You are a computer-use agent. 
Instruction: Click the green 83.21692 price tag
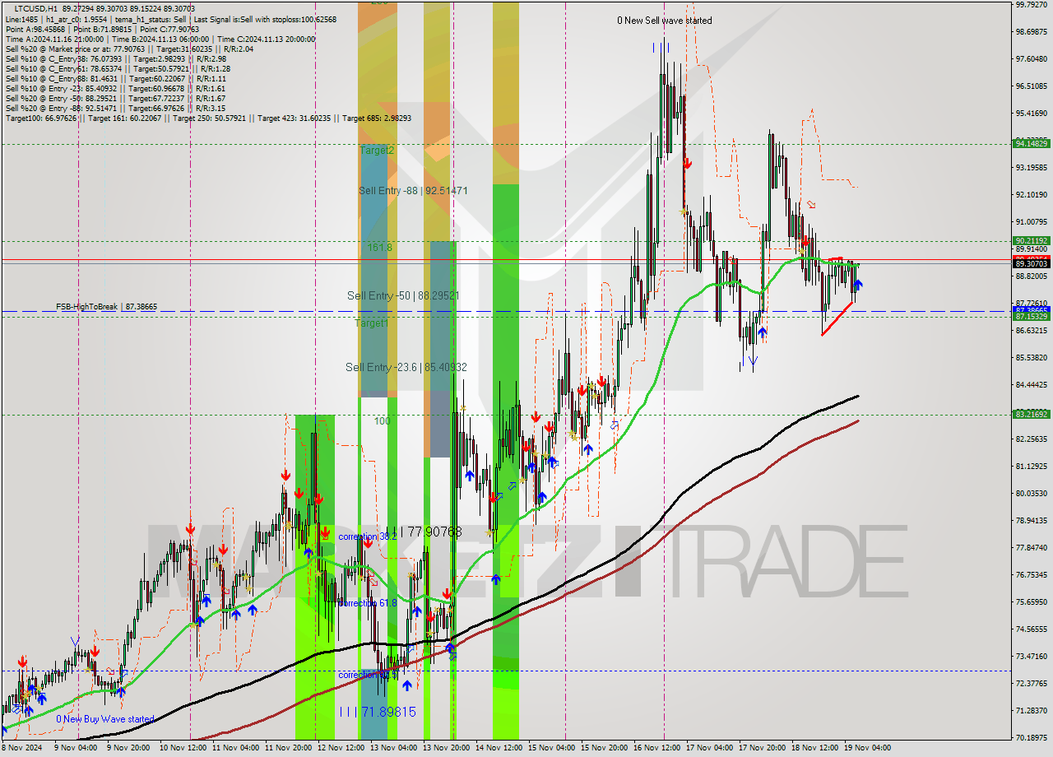(1031, 415)
